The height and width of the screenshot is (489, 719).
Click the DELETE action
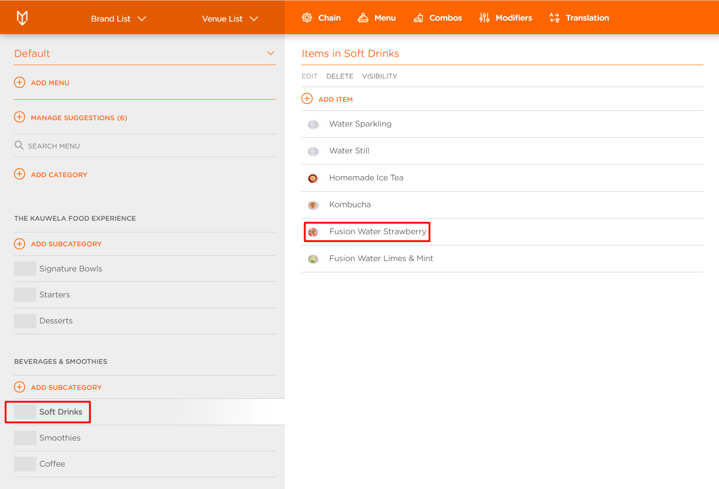[x=340, y=76]
